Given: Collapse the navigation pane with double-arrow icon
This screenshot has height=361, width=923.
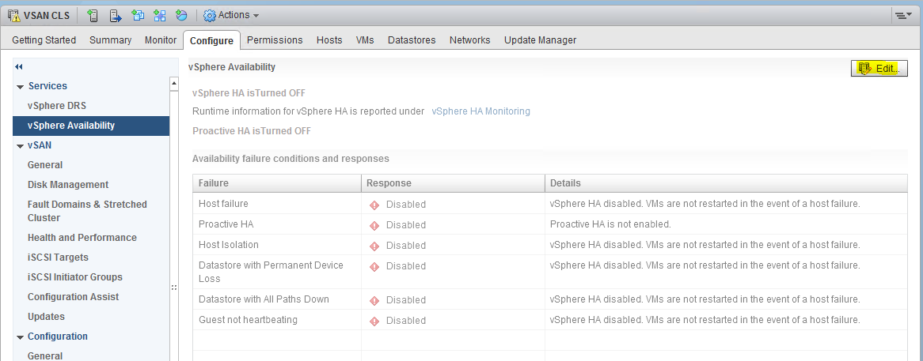Looking at the screenshot, I should click(19, 67).
